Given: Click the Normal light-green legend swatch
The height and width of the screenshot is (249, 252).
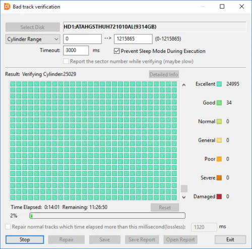Looking at the screenshot, I should click(219, 122).
